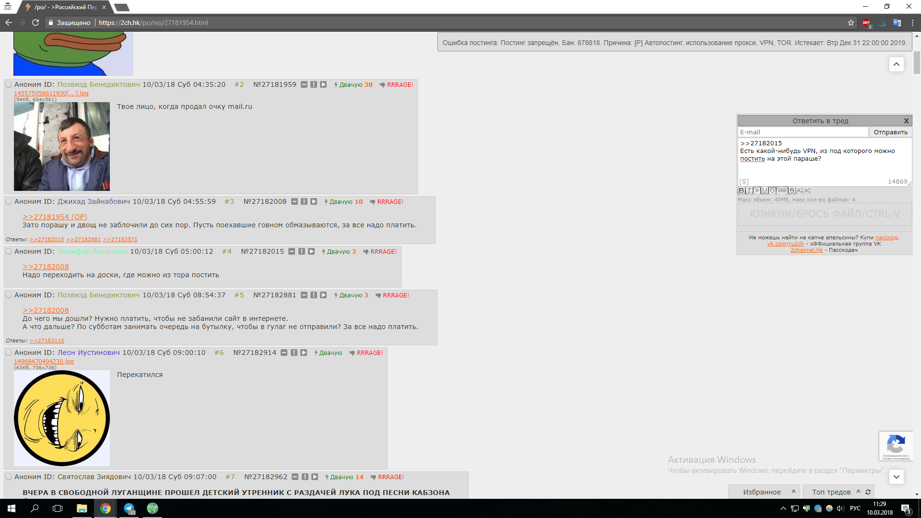The image size is (921, 518).
Task: Click Отправить to send reply
Action: [x=890, y=132]
